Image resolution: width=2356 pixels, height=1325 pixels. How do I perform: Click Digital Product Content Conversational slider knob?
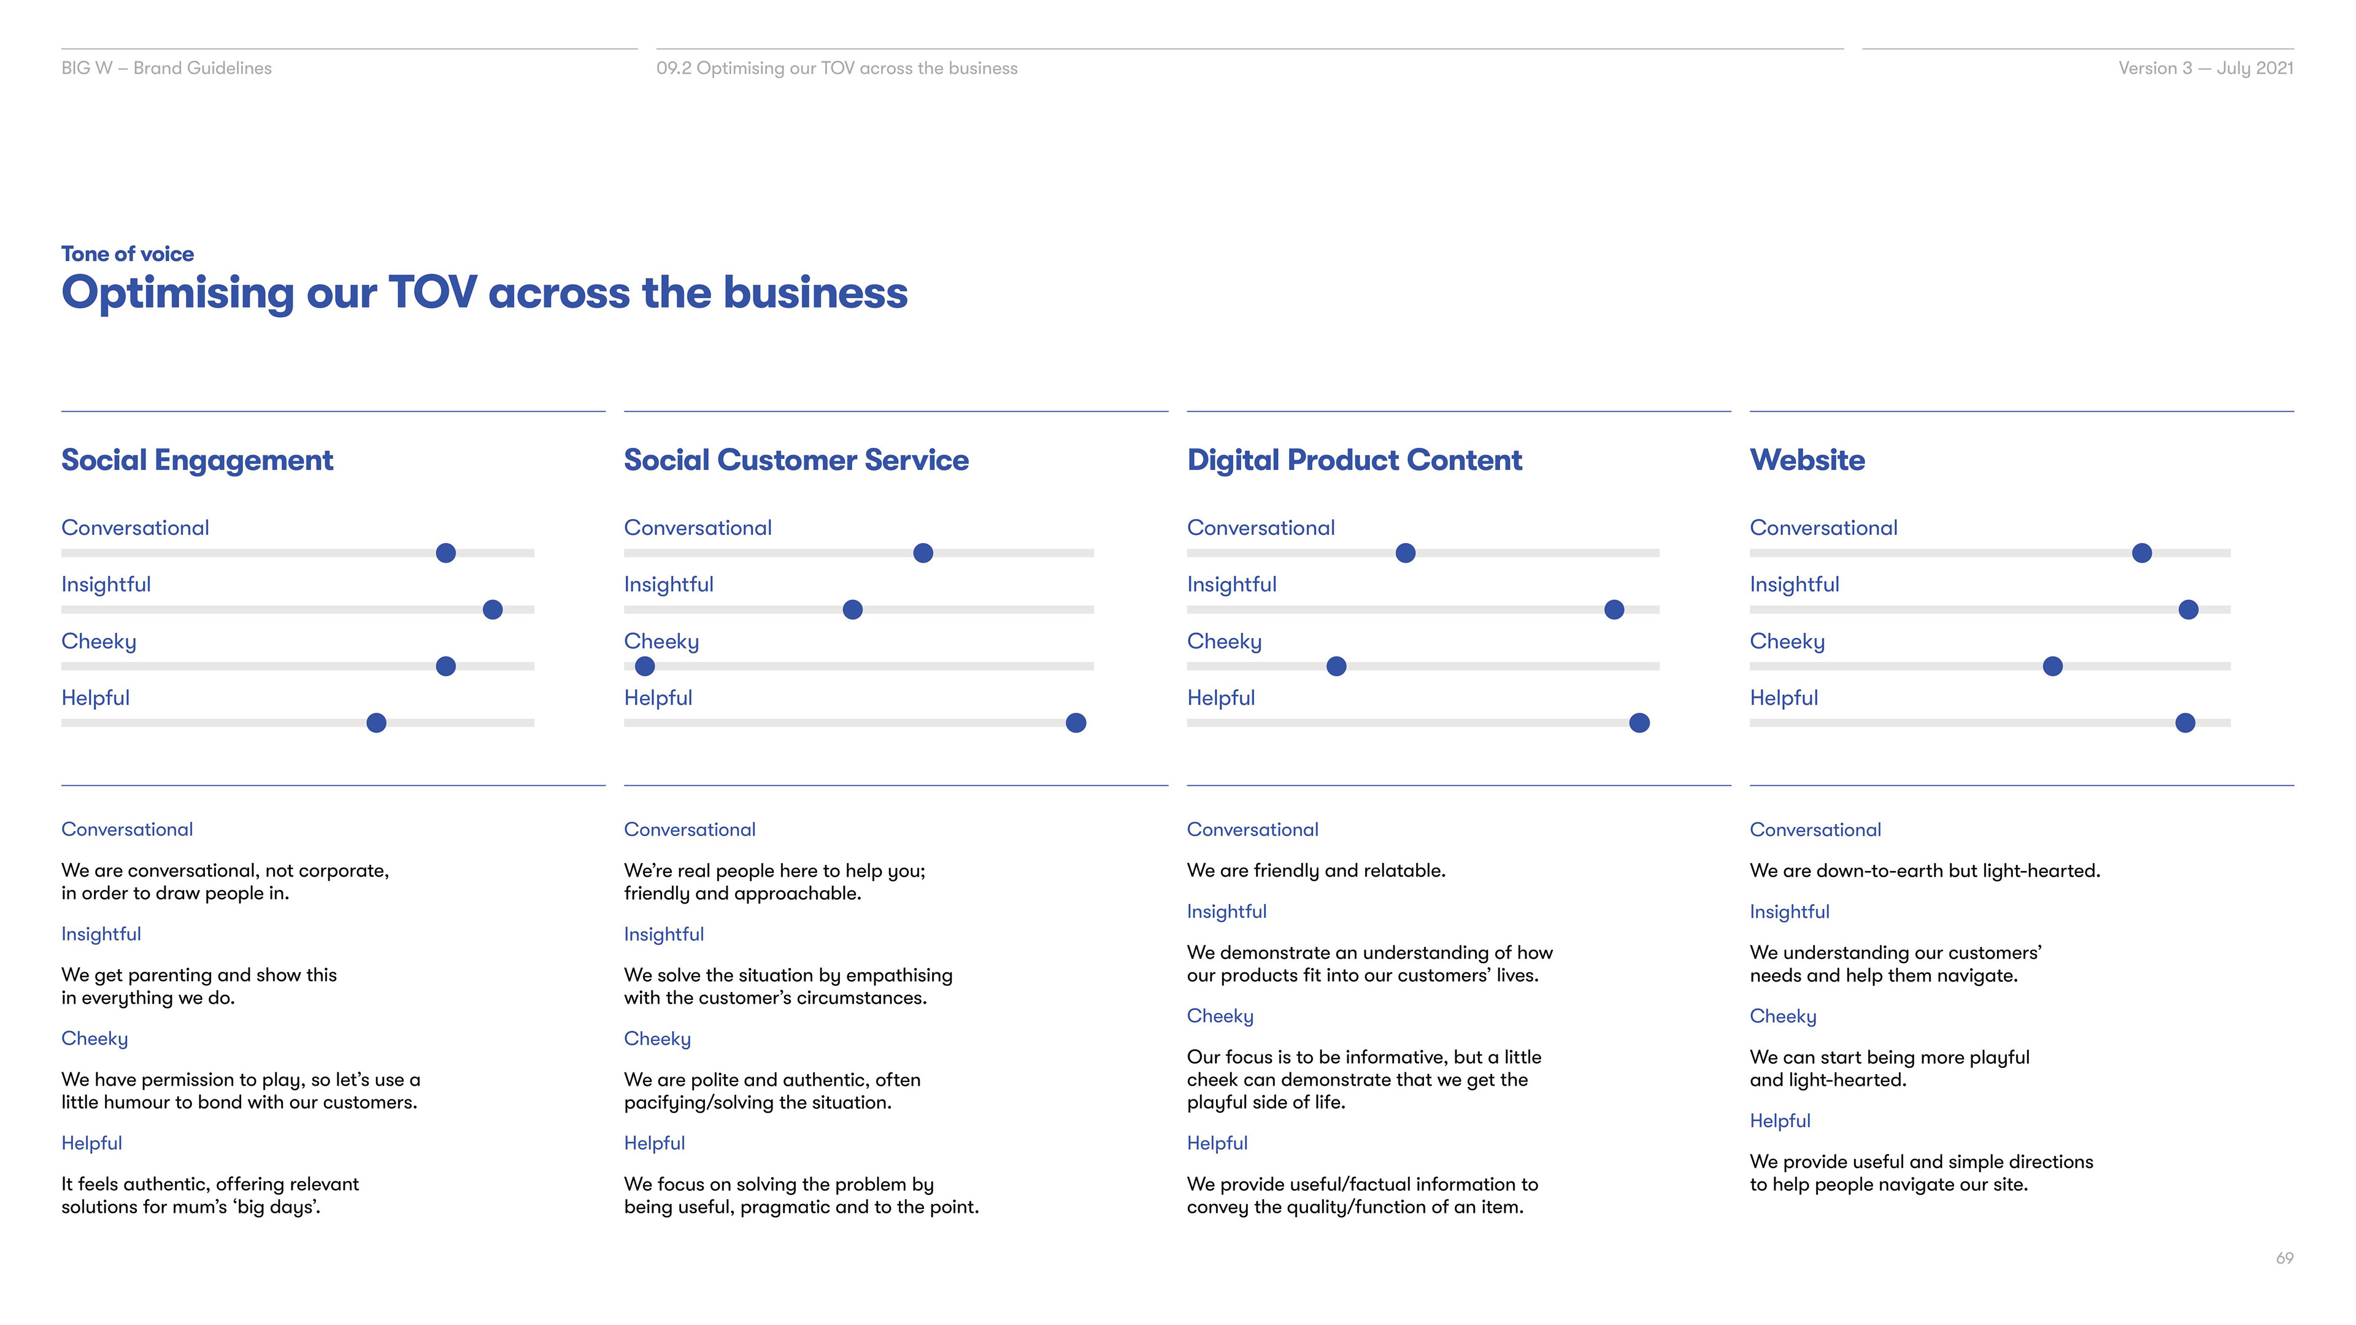coord(1406,553)
